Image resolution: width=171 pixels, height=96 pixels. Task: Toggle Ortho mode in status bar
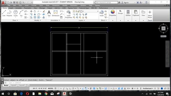pos(70,88)
